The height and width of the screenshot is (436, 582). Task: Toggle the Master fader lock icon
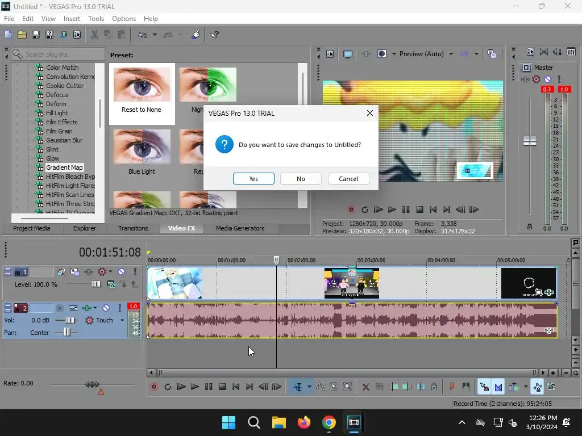pyautogui.click(x=530, y=227)
